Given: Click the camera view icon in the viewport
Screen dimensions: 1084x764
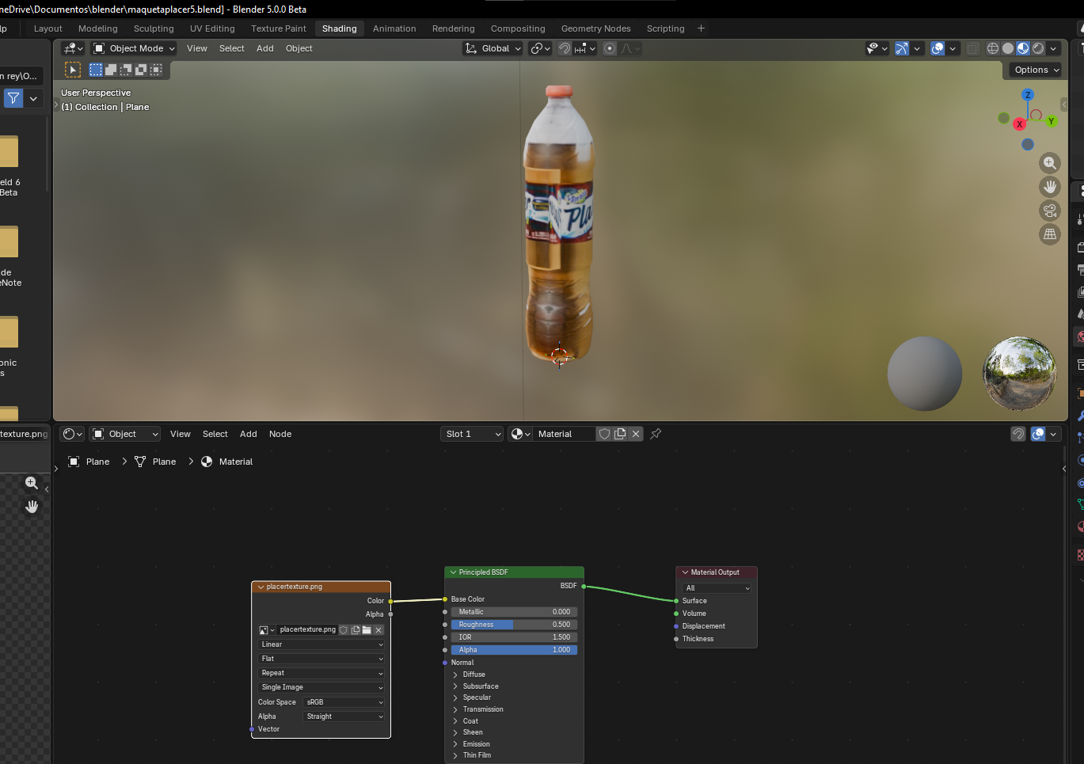Looking at the screenshot, I should 1049,211.
